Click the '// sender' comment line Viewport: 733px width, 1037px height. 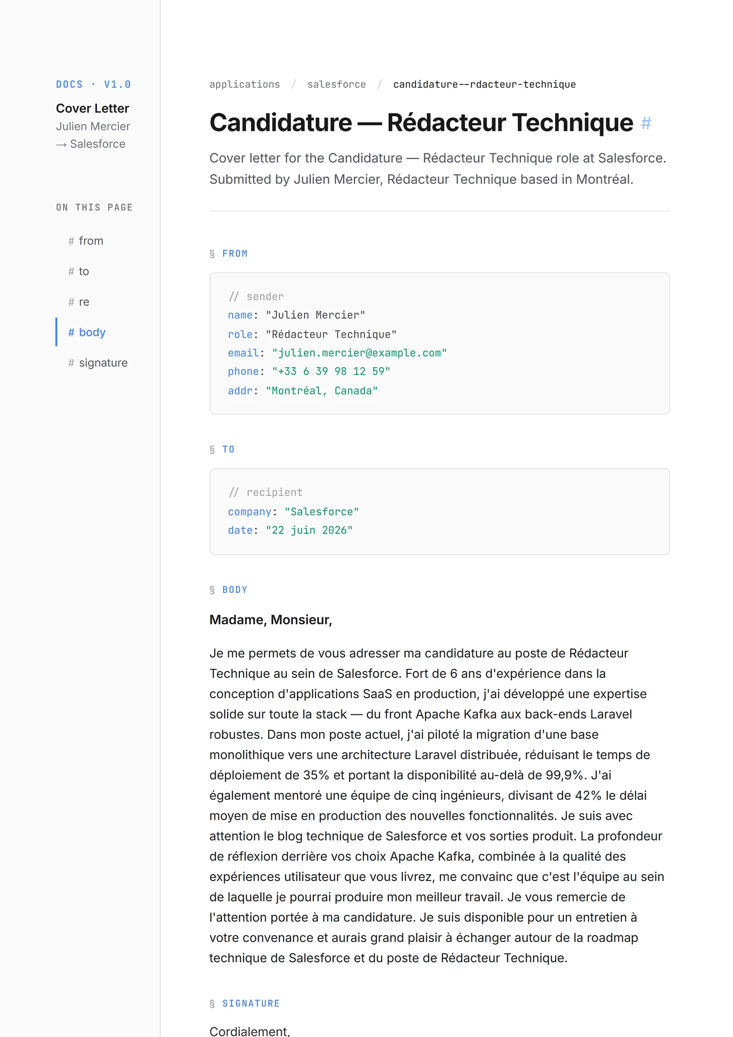[x=256, y=296]
